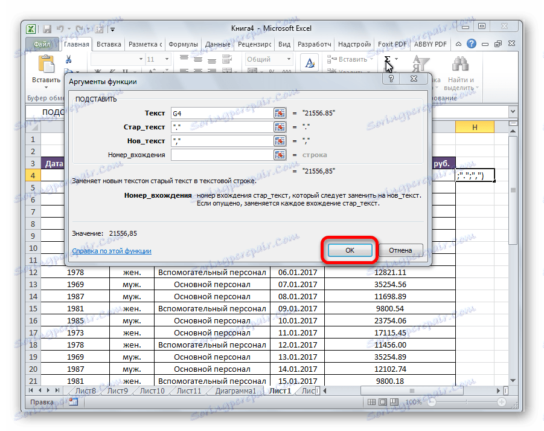Click into the Нов_текст input field

pos(222,141)
